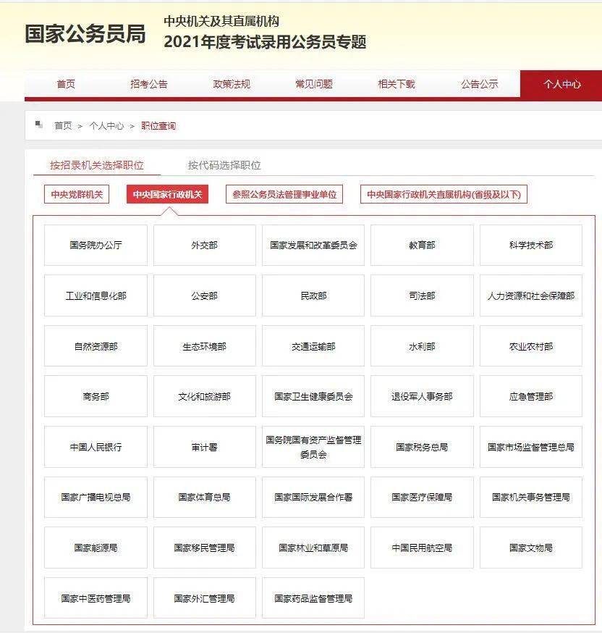Image resolution: width=602 pixels, height=633 pixels.
Task: Click the 国家外汇管理局 agency tile
Action: click(205, 598)
